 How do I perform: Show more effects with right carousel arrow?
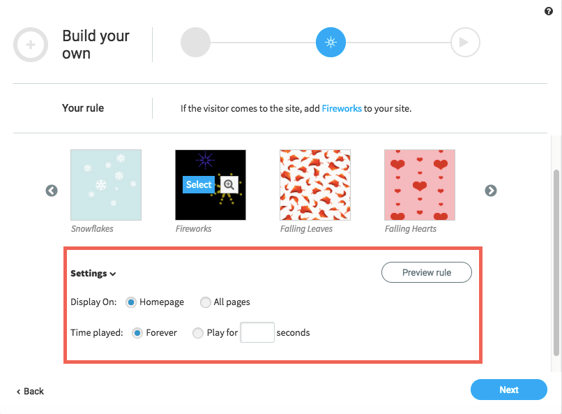point(491,191)
